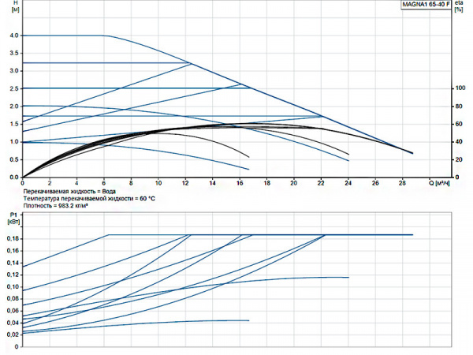Click the 0.18 tick on the P1 axis
Viewport: 473px width, 355px height.
(11, 238)
